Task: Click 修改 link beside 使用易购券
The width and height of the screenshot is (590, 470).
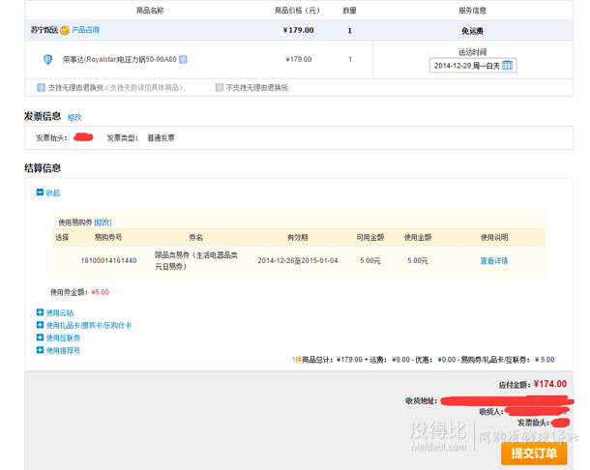Action: pos(103,222)
